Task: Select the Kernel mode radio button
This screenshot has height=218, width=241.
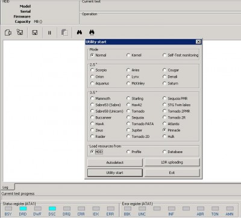Action: 134,55
